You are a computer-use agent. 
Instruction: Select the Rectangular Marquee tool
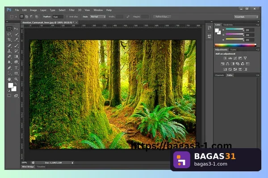coord(9,28)
